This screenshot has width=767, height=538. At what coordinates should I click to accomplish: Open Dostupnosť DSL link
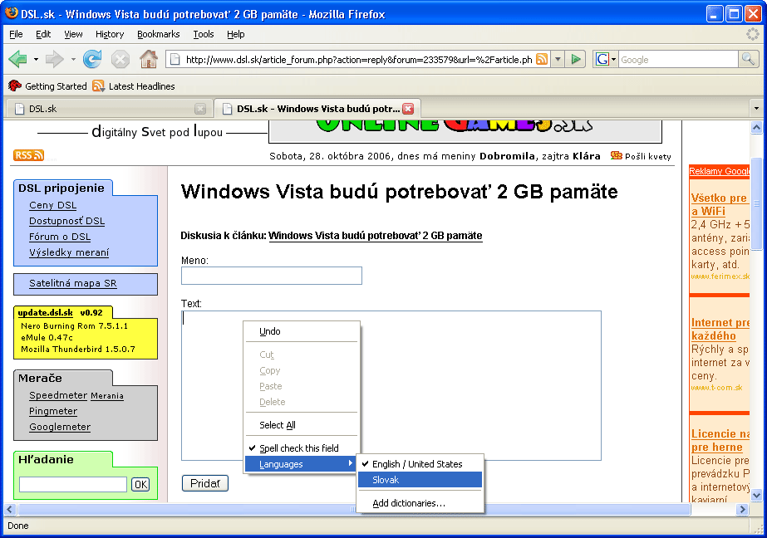pos(67,221)
